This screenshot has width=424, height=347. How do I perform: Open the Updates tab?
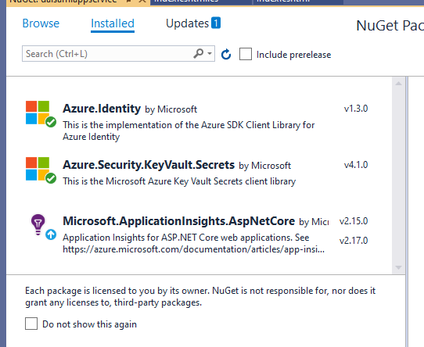tap(188, 23)
